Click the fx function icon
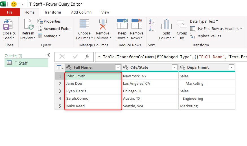 [87, 56]
